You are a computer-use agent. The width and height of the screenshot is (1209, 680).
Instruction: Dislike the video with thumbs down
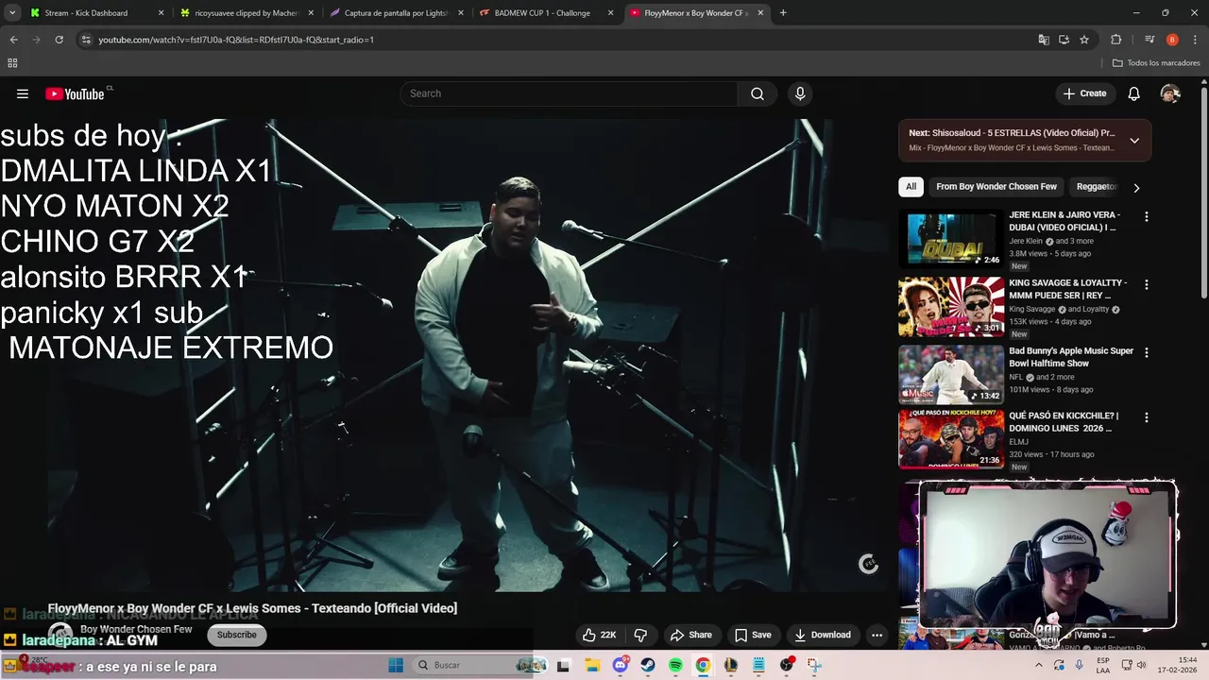tap(640, 635)
